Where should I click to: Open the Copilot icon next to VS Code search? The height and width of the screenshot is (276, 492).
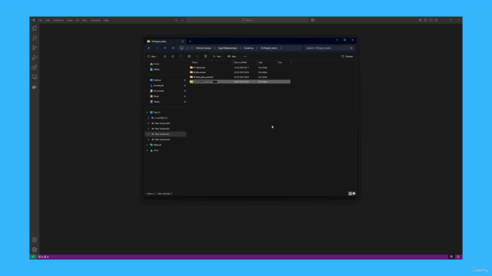[313, 20]
